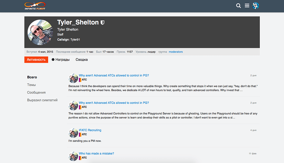The width and height of the screenshot is (284, 163).
Task: Open the Сводка tab
Action: (x=82, y=60)
